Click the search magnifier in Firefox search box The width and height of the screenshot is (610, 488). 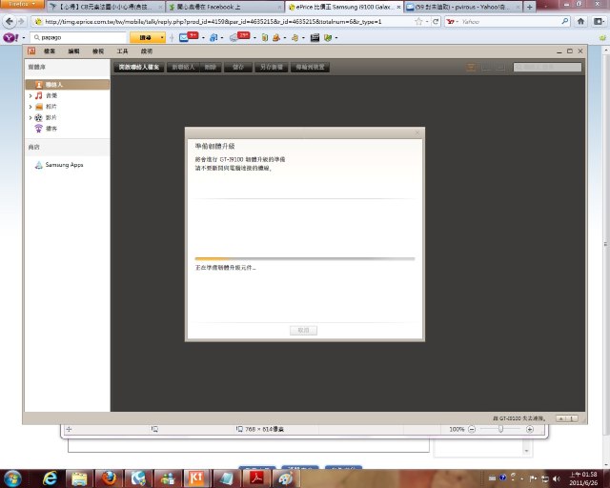[565, 21]
